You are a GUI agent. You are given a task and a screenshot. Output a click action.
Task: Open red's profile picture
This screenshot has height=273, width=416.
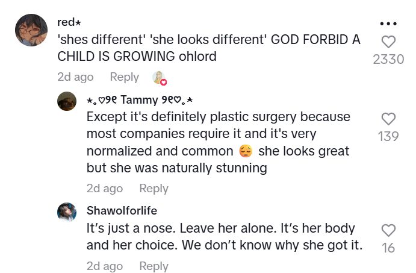[x=30, y=31]
